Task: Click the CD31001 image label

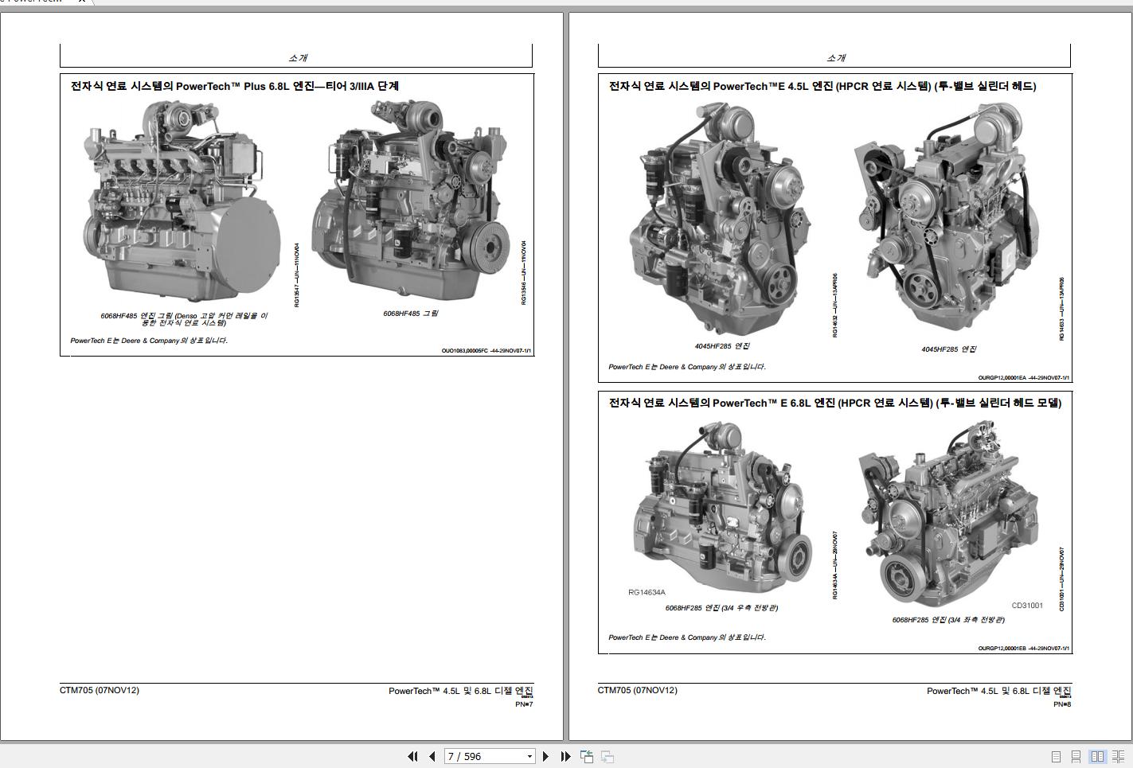Action: click(x=1027, y=606)
